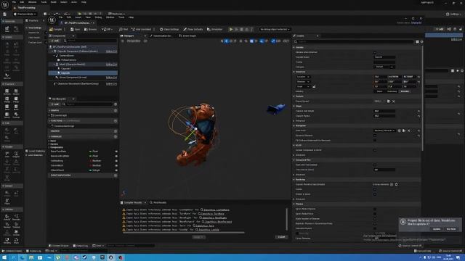Viewport: 465px width, 261px height.
Task: Add a new event dispatcher with the plus icon
Action: point(116,175)
